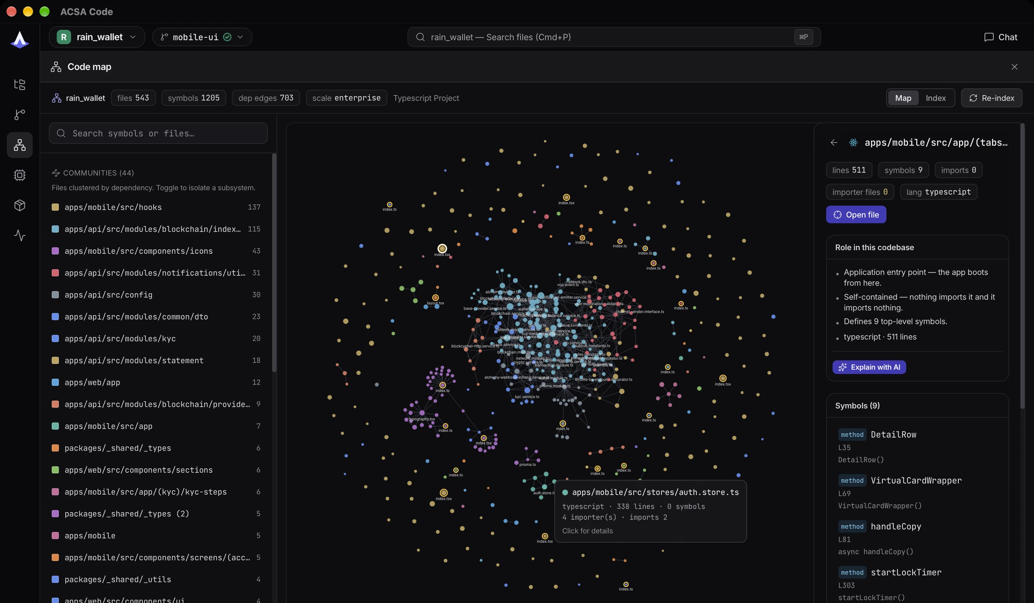Click the dep edges 703 stat chip

point(265,98)
